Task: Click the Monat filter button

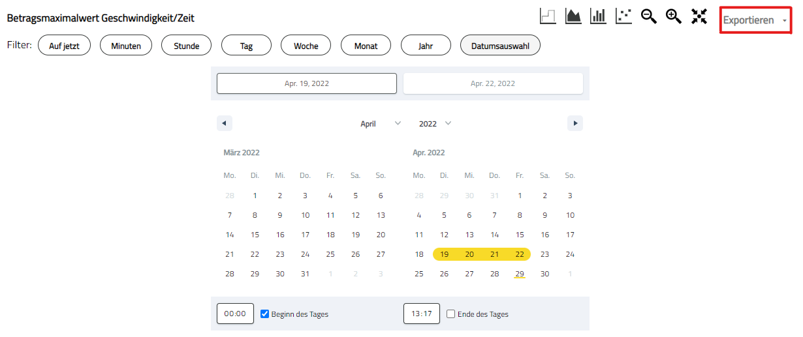Action: (x=366, y=46)
